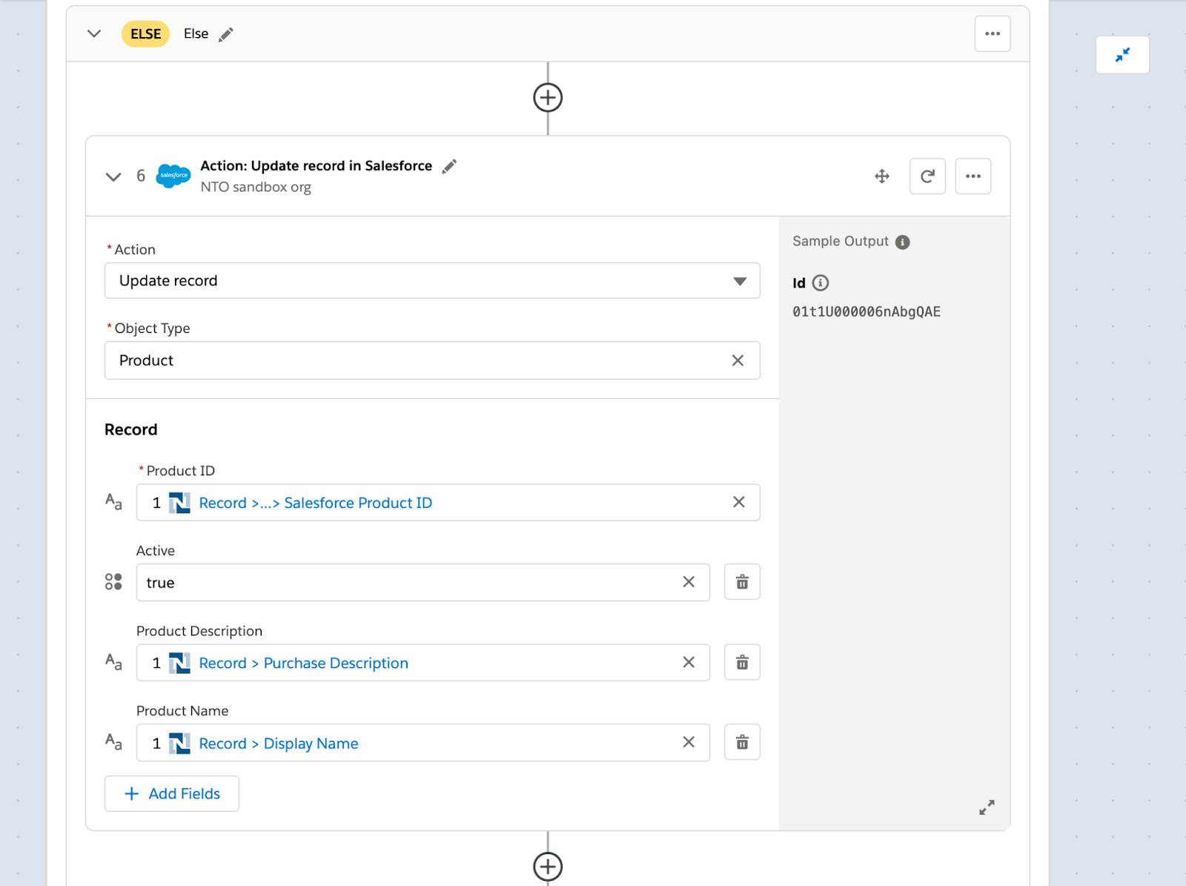
Task: Open the Action dropdown showing Update record
Action: coord(432,281)
